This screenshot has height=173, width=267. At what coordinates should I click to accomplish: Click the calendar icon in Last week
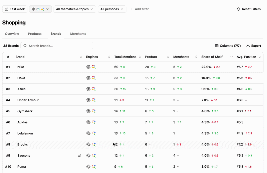click(6, 9)
